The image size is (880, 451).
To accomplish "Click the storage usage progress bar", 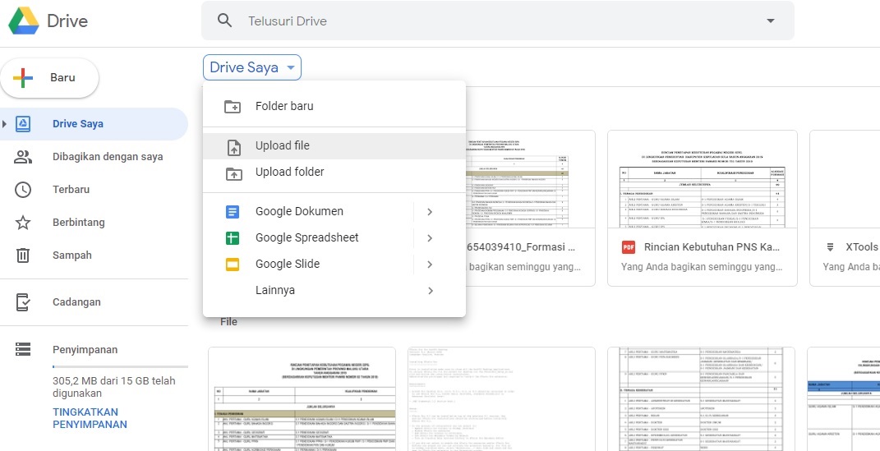I will 120,367.
